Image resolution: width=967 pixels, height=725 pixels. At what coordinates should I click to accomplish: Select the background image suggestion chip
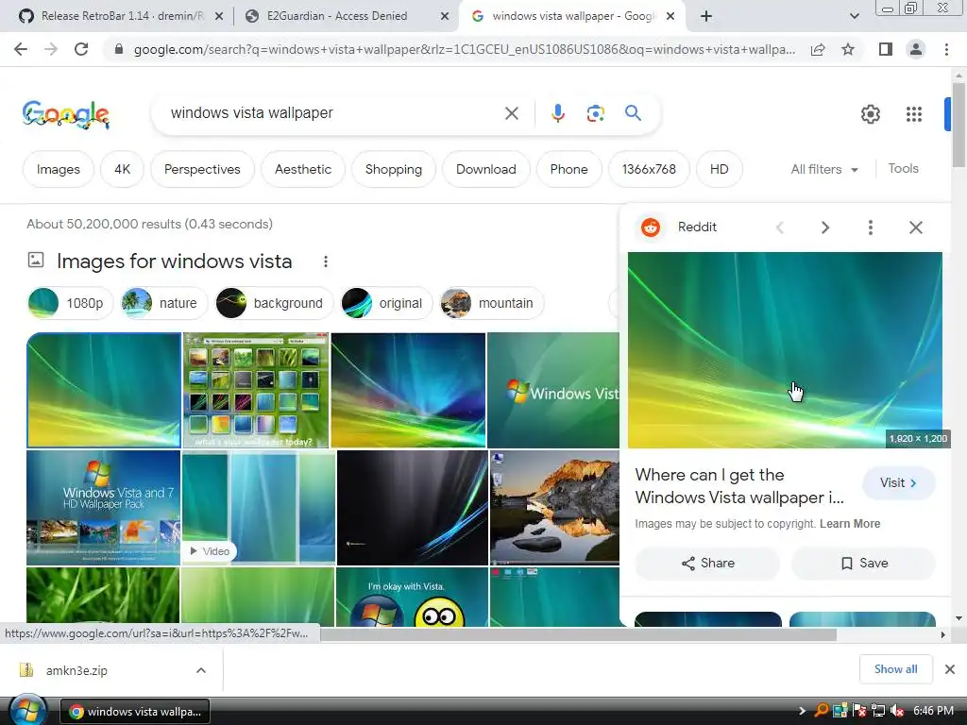(275, 303)
